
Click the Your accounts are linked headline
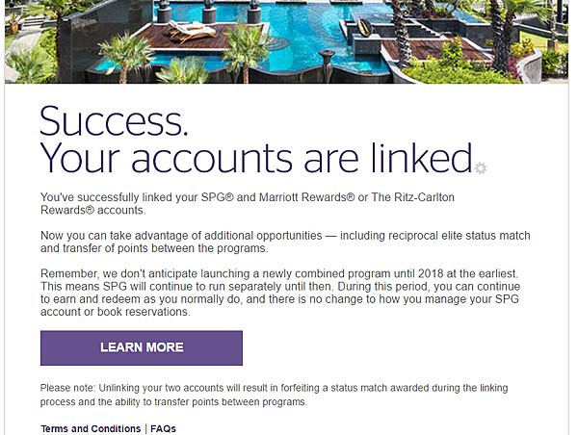tap(256, 158)
